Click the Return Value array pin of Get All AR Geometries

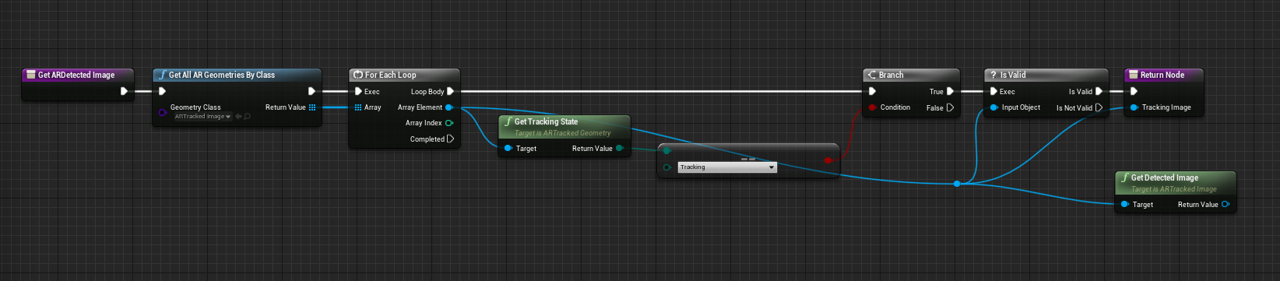[x=312, y=107]
